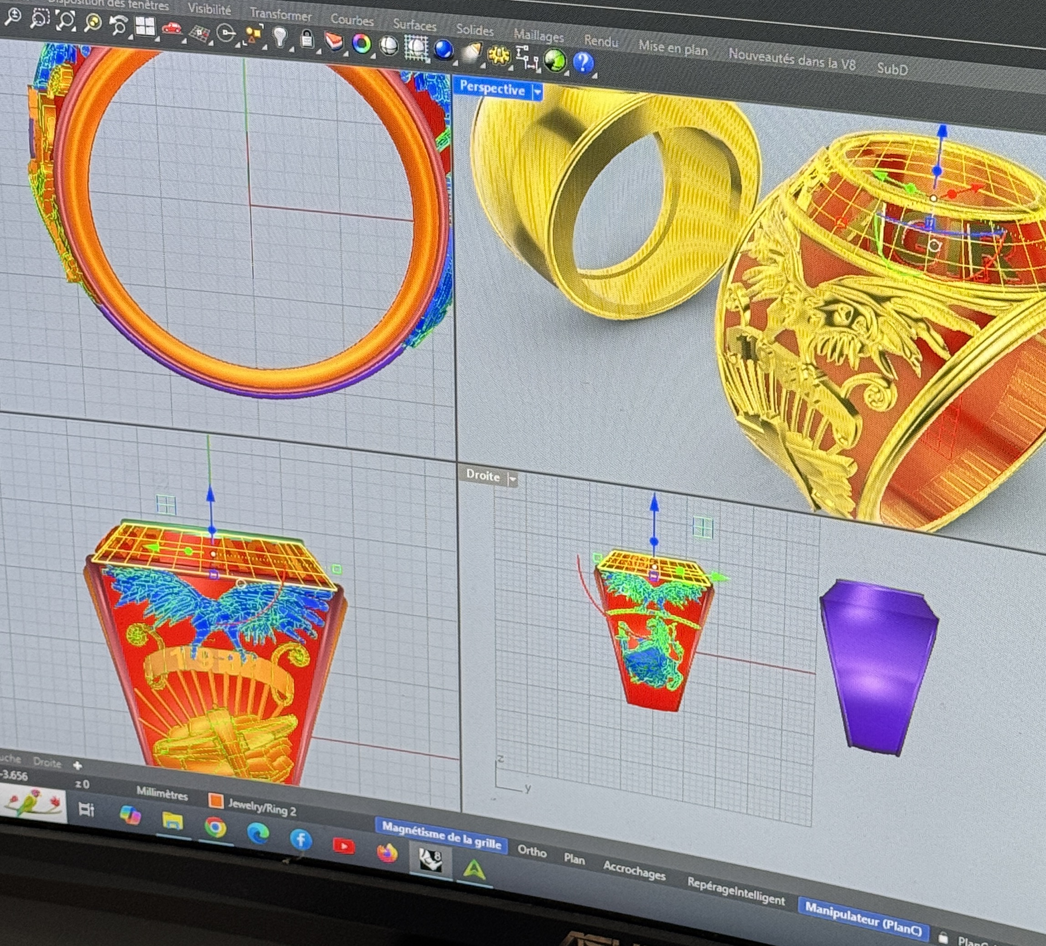Open Google Chrome from the taskbar
The image size is (1046, 946).
pos(215,827)
